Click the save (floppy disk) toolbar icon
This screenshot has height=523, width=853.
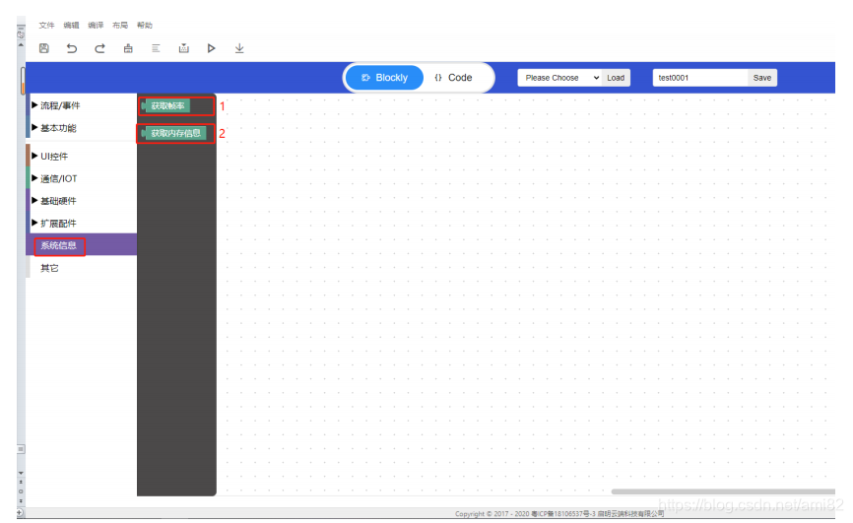tap(44, 48)
